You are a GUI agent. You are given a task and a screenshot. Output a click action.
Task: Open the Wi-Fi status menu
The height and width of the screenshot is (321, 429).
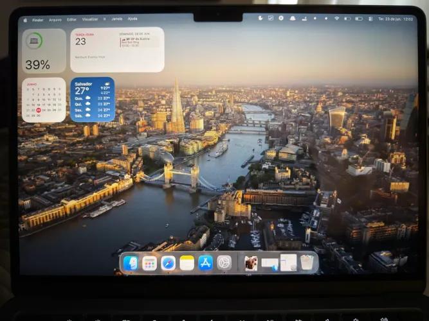tap(337, 19)
